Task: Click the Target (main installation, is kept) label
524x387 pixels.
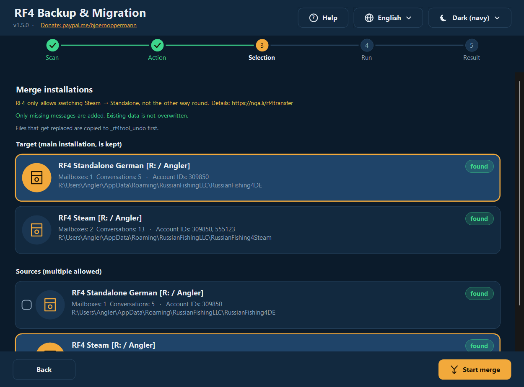Action: pos(69,144)
